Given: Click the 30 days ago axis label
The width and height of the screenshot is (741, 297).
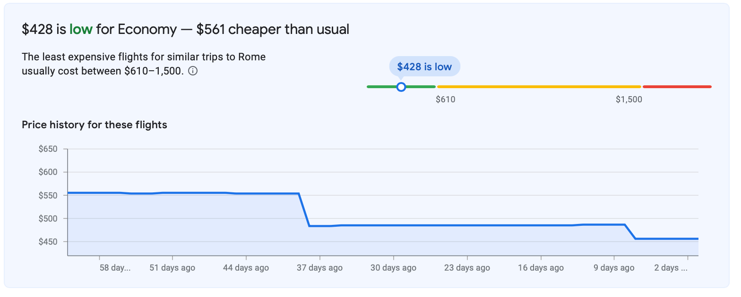Looking at the screenshot, I should point(393,268).
